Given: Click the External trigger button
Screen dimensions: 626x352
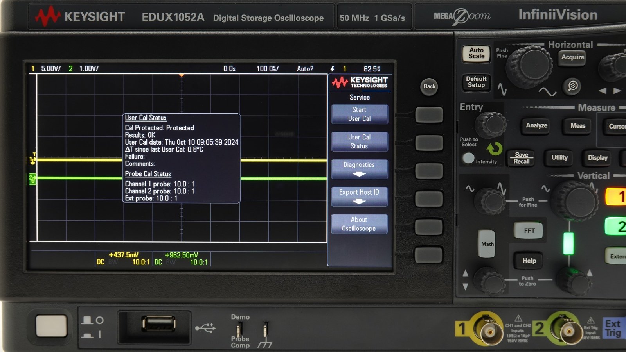Looking at the screenshot, I should tap(616, 256).
